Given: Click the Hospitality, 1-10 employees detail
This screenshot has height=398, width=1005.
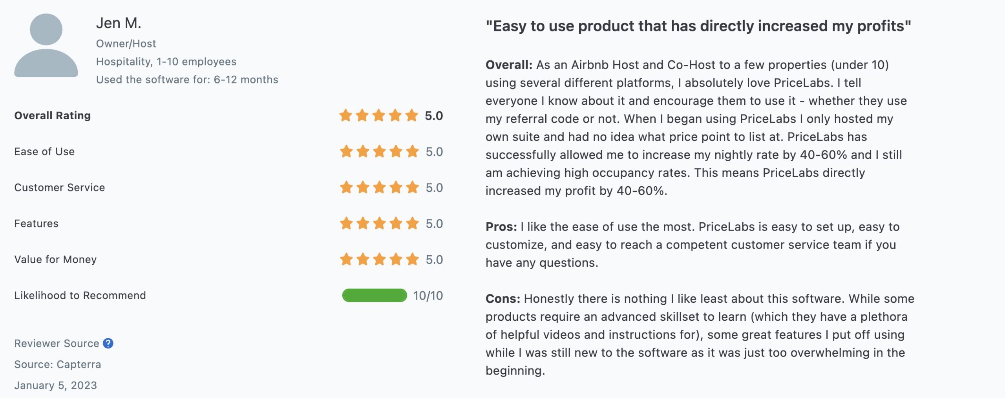Looking at the screenshot, I should coord(166,61).
